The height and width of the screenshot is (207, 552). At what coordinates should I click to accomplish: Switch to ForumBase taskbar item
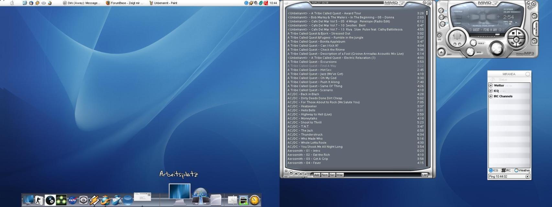coord(125,3)
